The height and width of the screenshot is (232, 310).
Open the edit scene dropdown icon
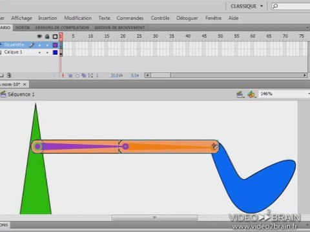(x=240, y=94)
